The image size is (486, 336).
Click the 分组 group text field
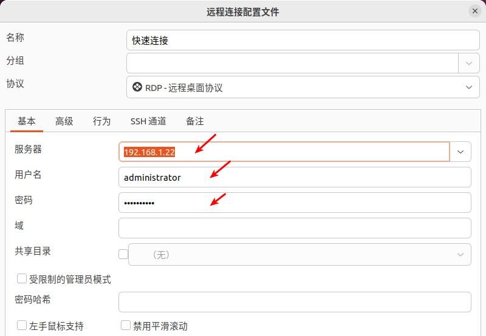coord(292,63)
